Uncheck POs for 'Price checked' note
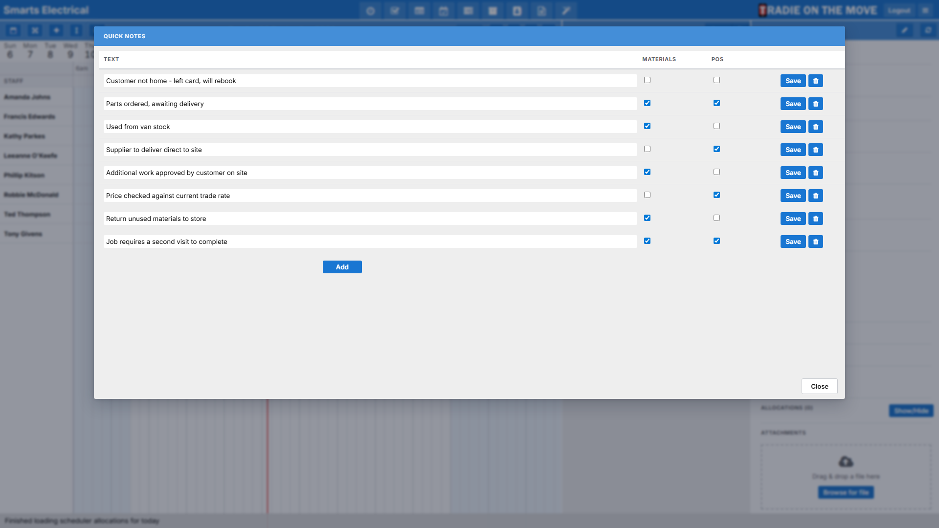Viewport: 939px width, 528px height. pyautogui.click(x=716, y=195)
